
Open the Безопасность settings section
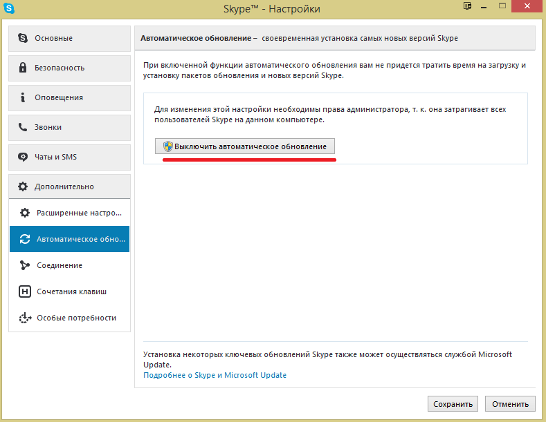[x=70, y=68]
